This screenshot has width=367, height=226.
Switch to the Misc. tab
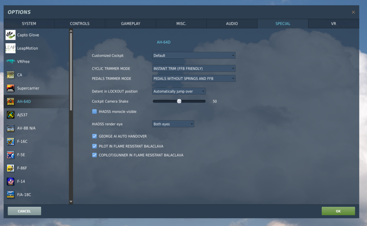point(181,23)
